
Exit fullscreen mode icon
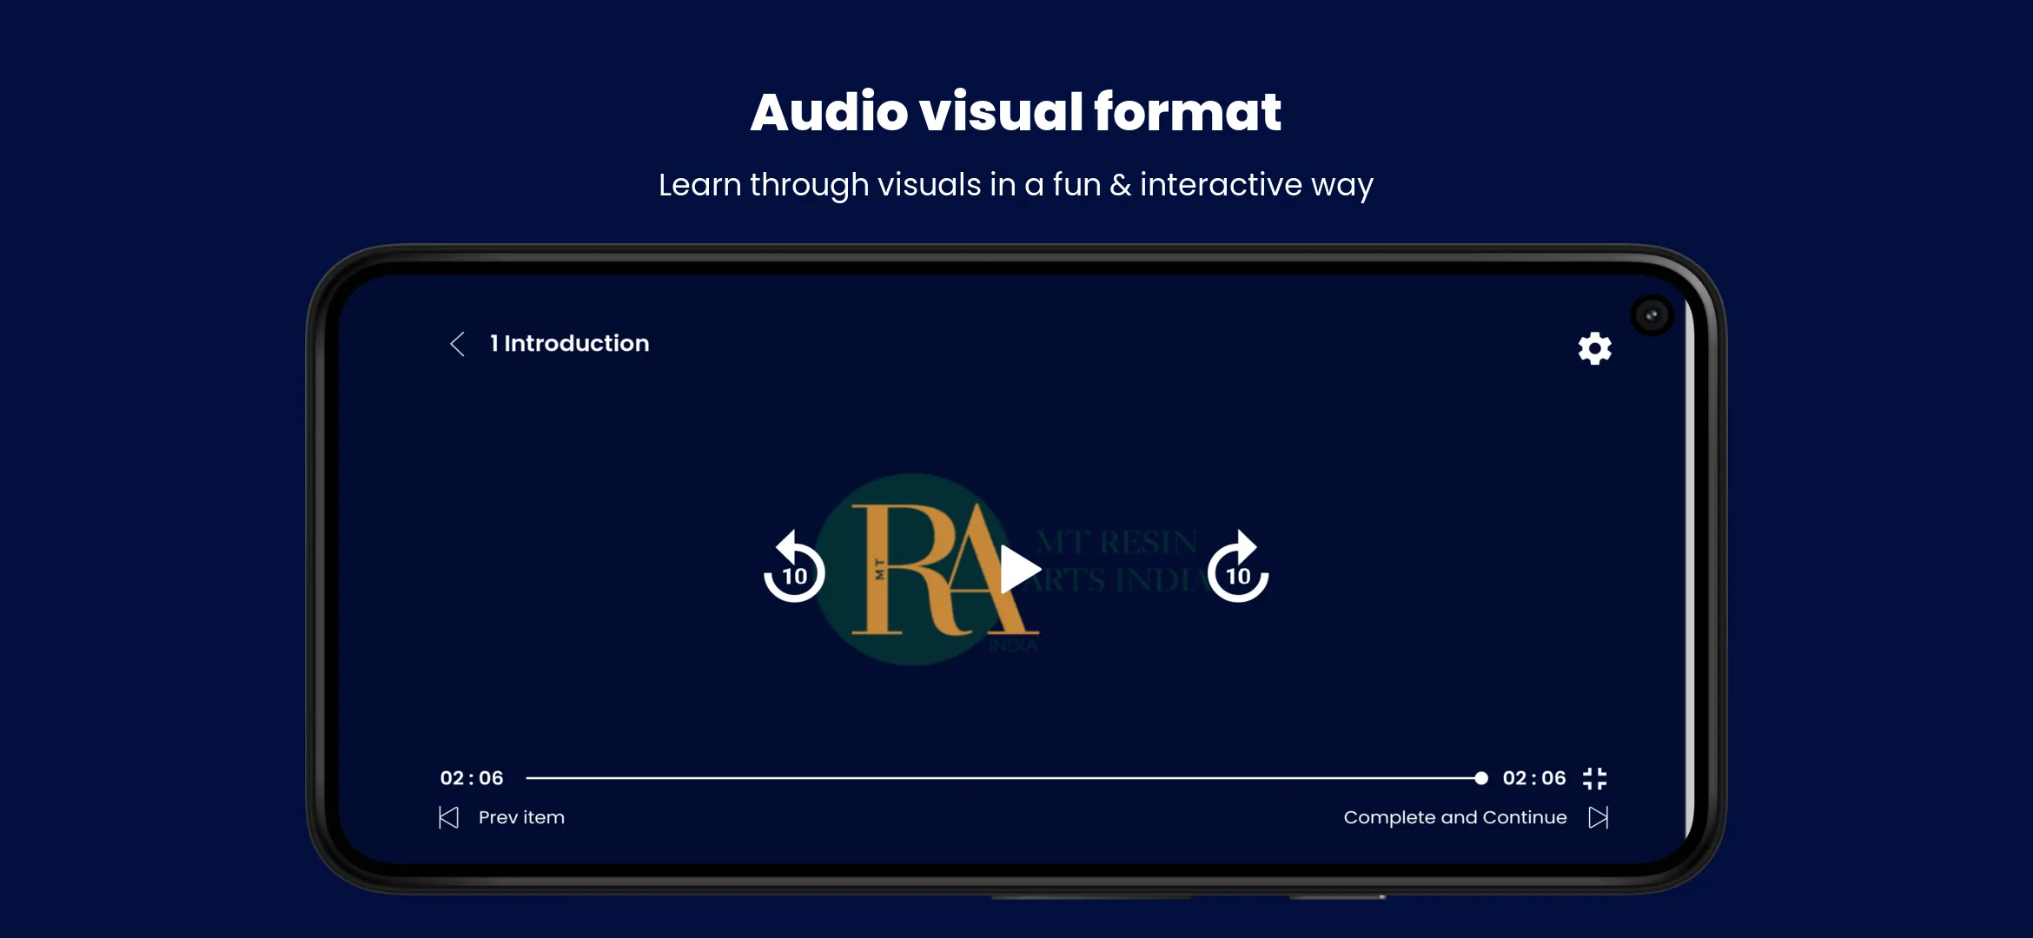1595,778
